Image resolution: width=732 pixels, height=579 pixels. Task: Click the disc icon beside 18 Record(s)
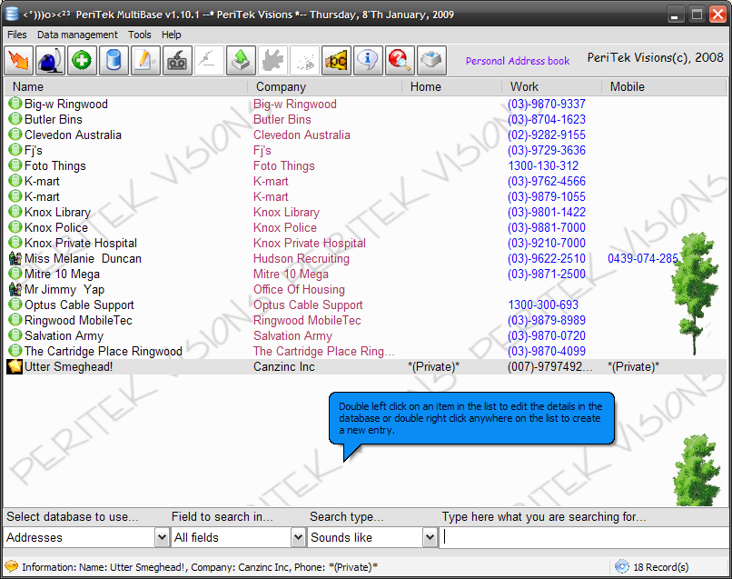pos(622,566)
